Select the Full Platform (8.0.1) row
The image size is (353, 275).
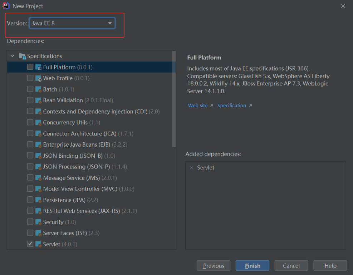coord(91,67)
